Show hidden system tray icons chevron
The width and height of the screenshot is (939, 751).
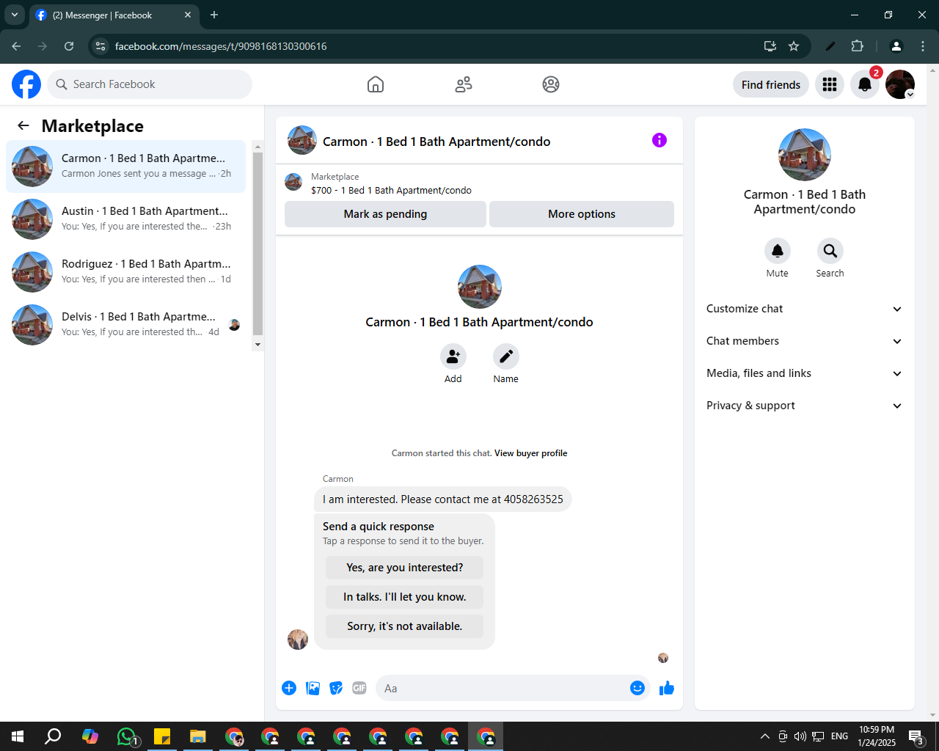click(764, 736)
